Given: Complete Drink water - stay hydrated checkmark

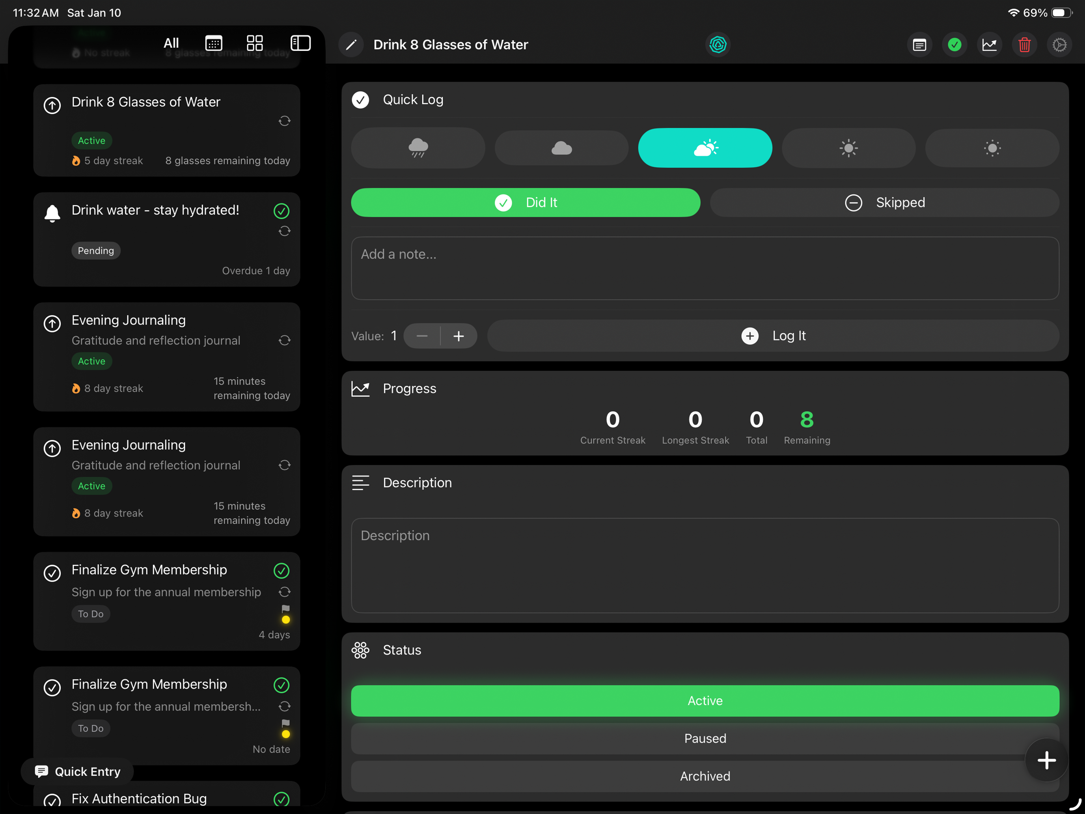Looking at the screenshot, I should (x=282, y=211).
